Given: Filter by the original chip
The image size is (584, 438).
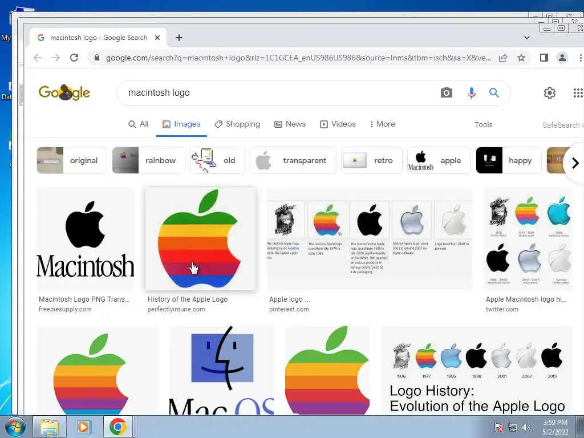Looking at the screenshot, I should click(72, 160).
